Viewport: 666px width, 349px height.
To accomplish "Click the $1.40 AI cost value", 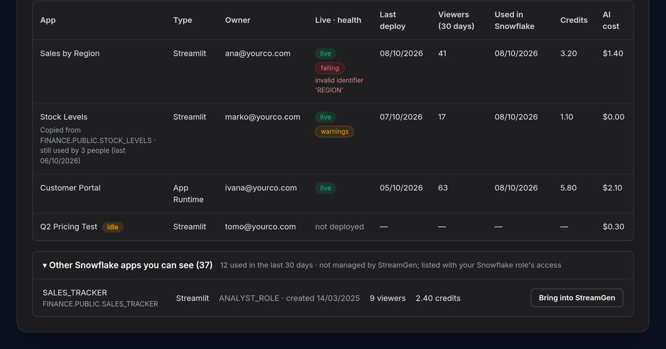I will pos(613,54).
